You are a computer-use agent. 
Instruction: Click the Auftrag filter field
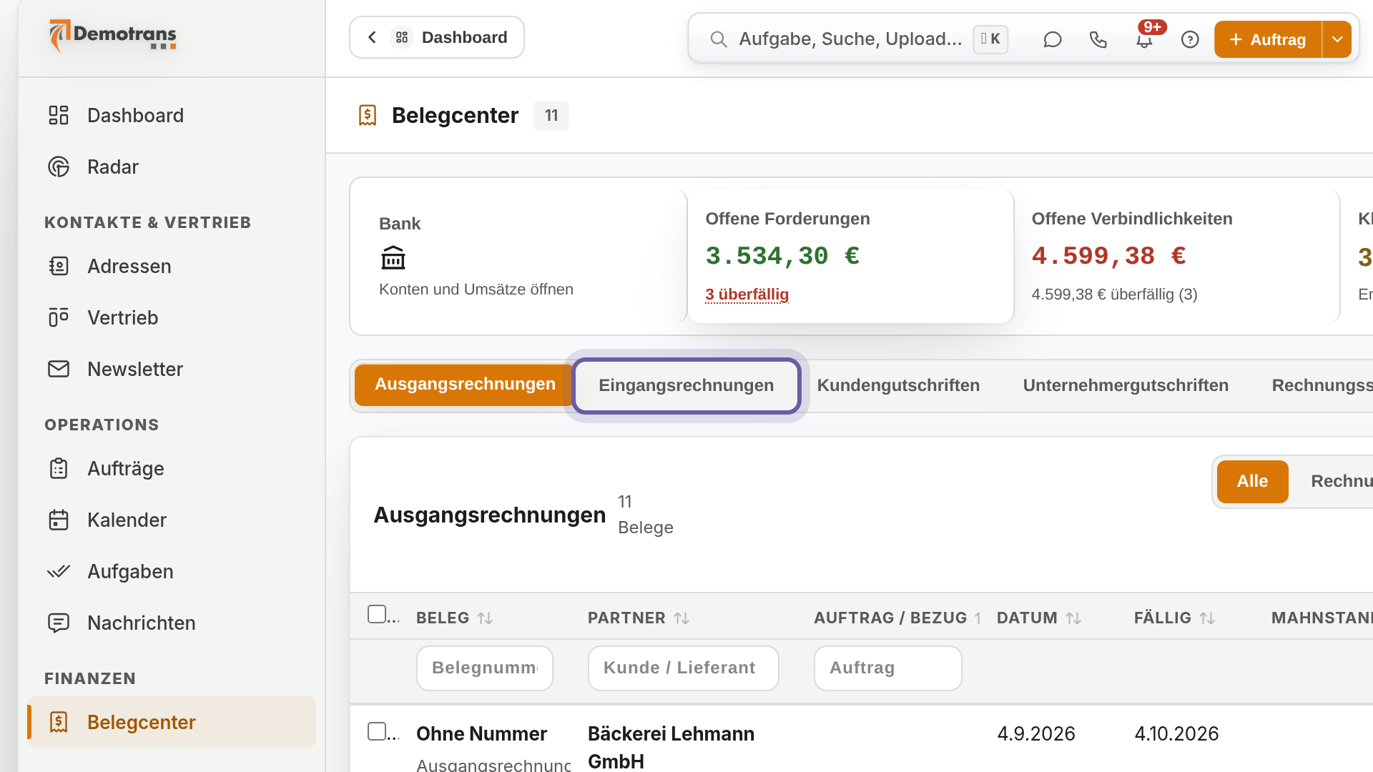point(887,668)
